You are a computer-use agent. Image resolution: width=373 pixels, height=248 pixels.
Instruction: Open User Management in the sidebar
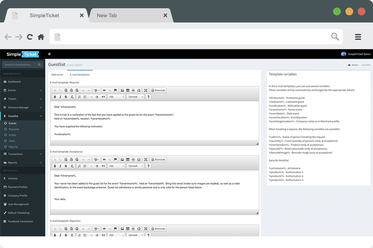[22, 204]
